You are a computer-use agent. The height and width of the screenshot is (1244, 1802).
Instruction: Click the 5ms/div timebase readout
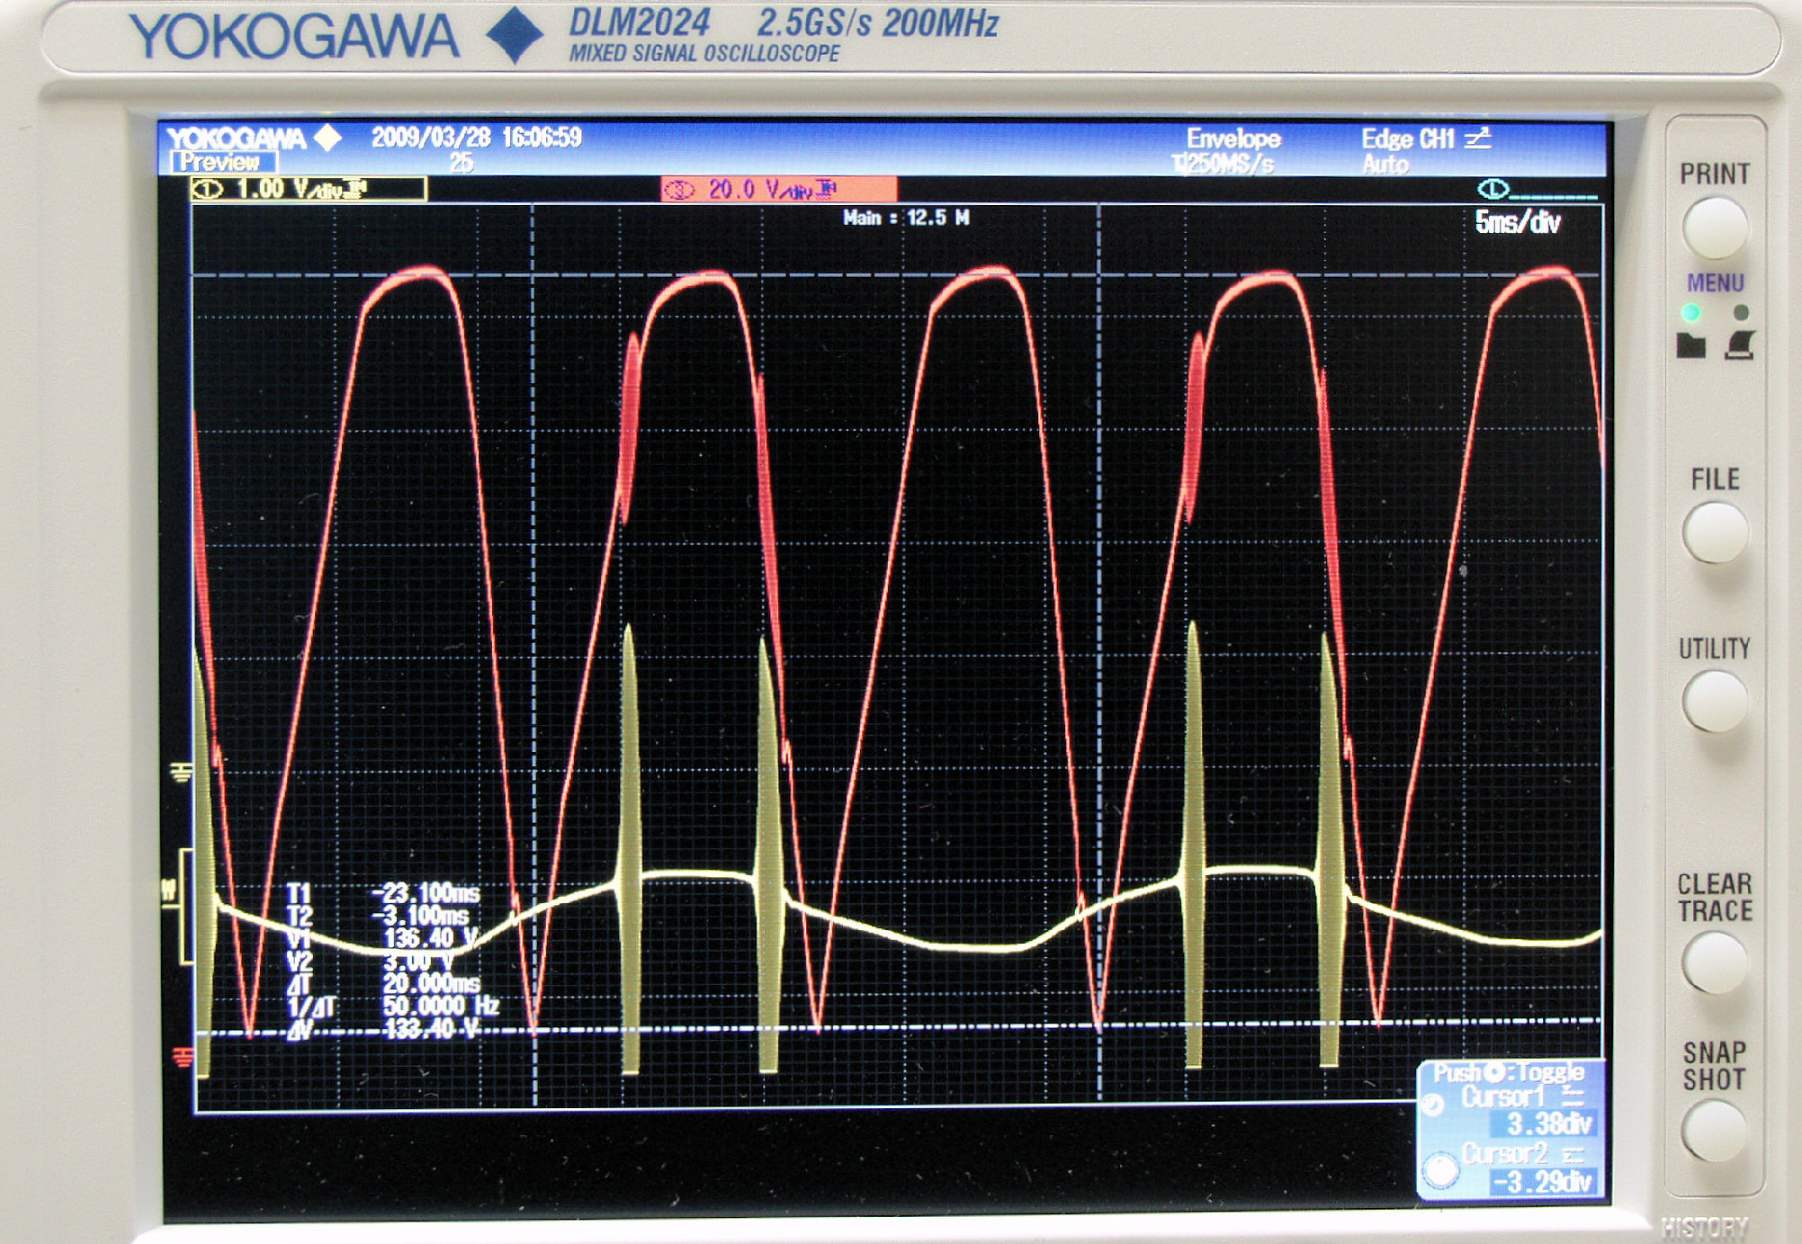(1517, 222)
